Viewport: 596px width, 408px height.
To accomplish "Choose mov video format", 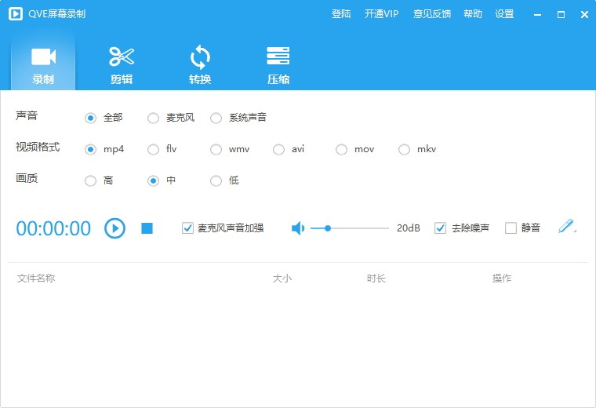I will (341, 149).
